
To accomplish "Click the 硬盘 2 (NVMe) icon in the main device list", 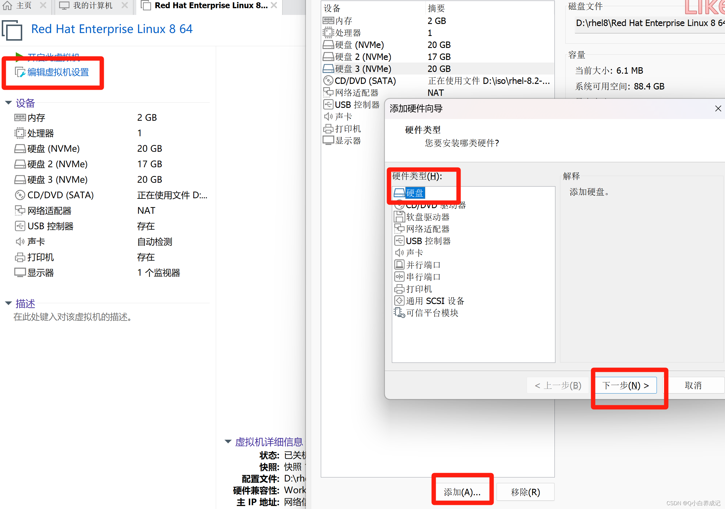I will 20,164.
